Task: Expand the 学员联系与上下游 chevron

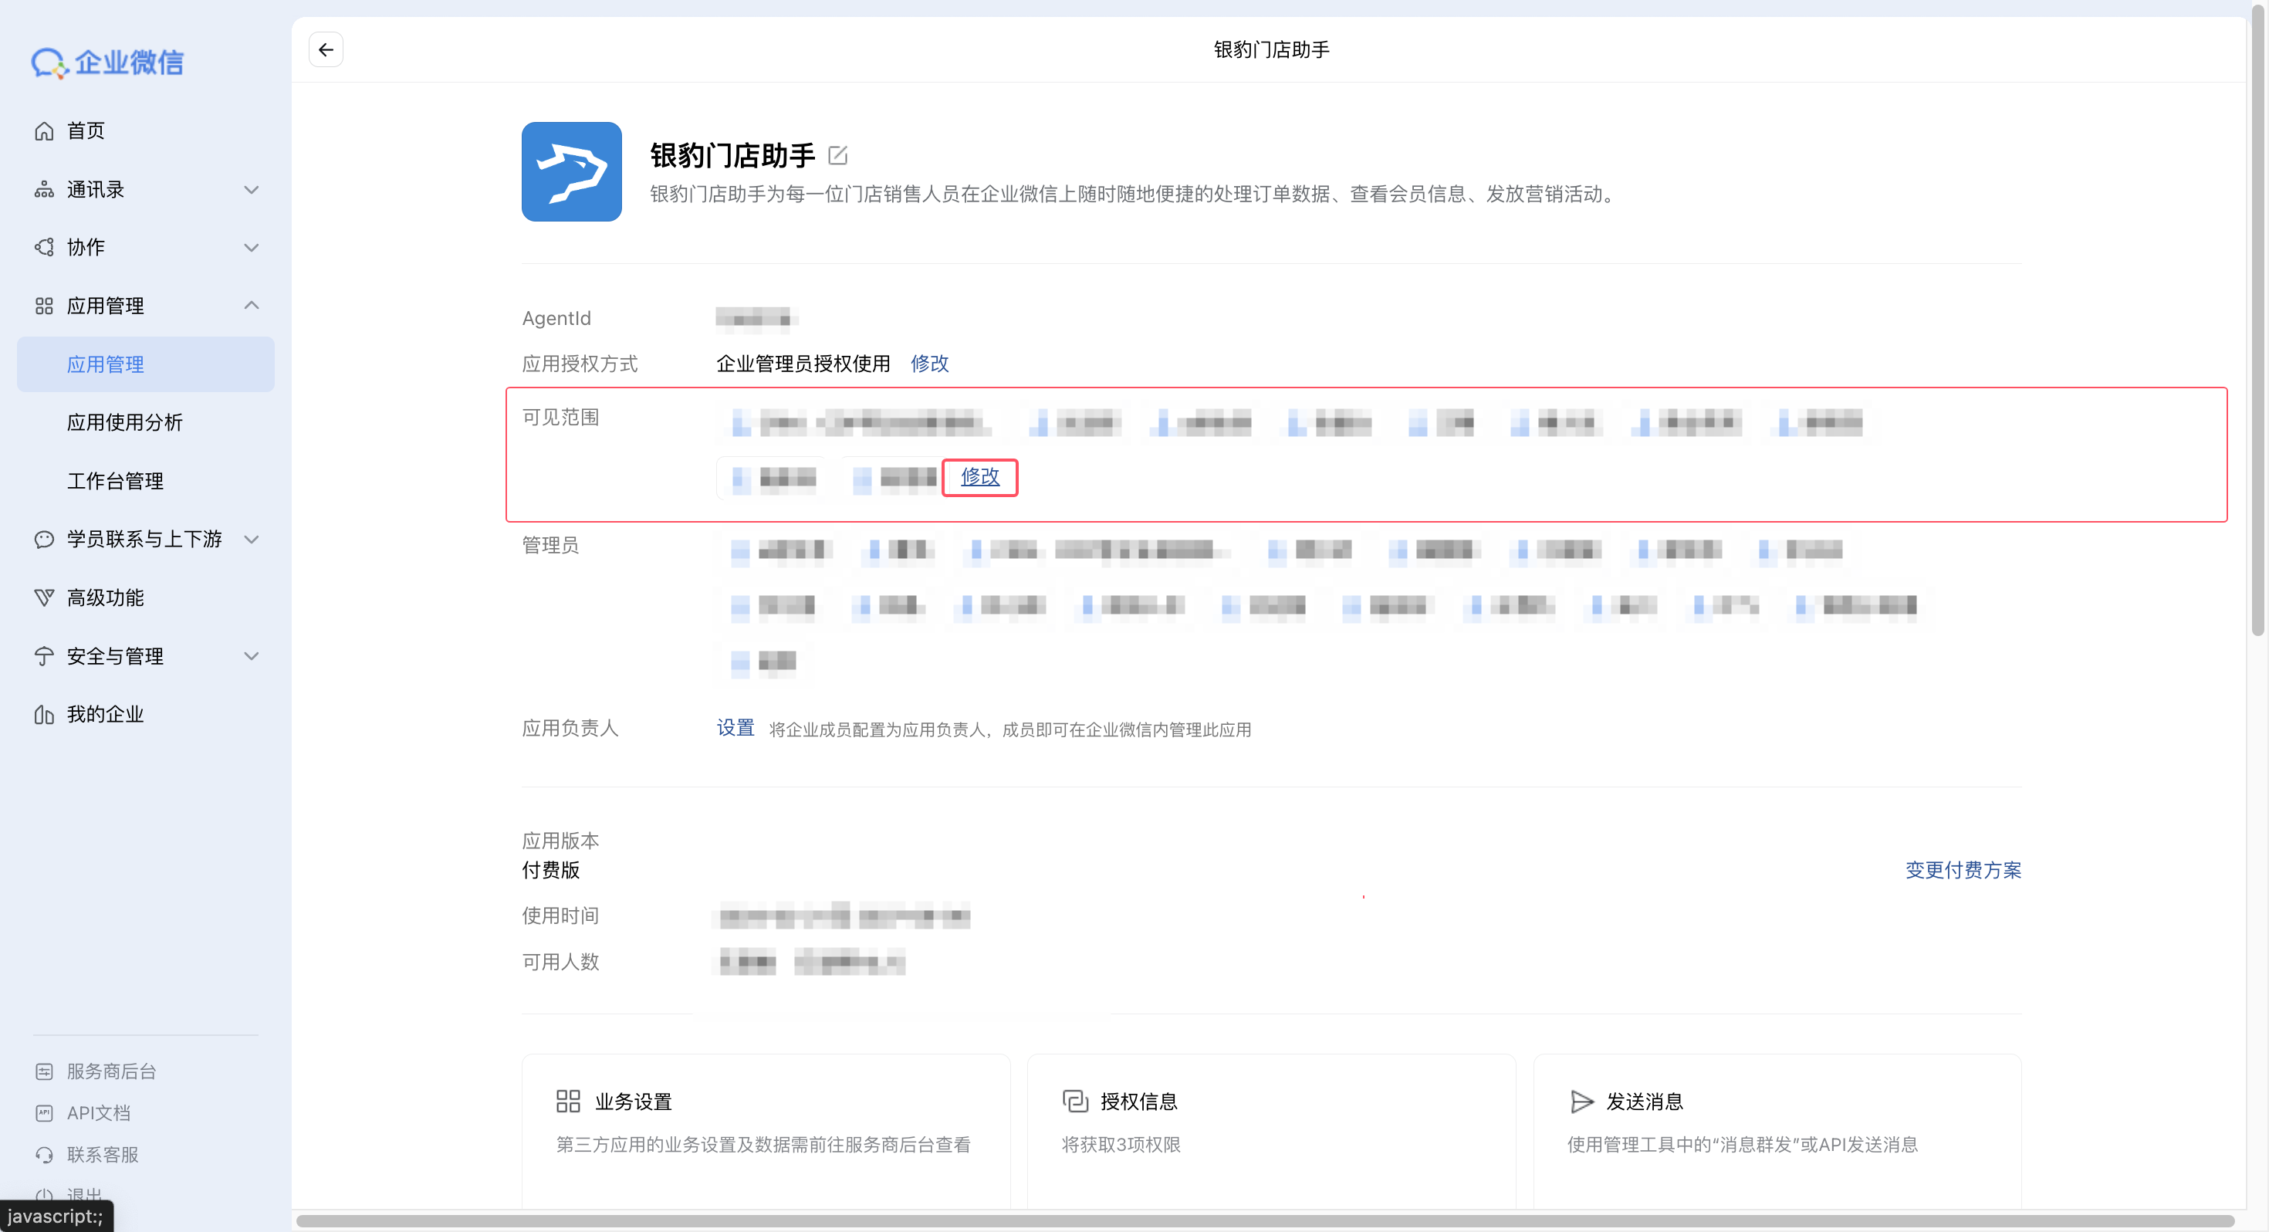Action: (x=251, y=540)
